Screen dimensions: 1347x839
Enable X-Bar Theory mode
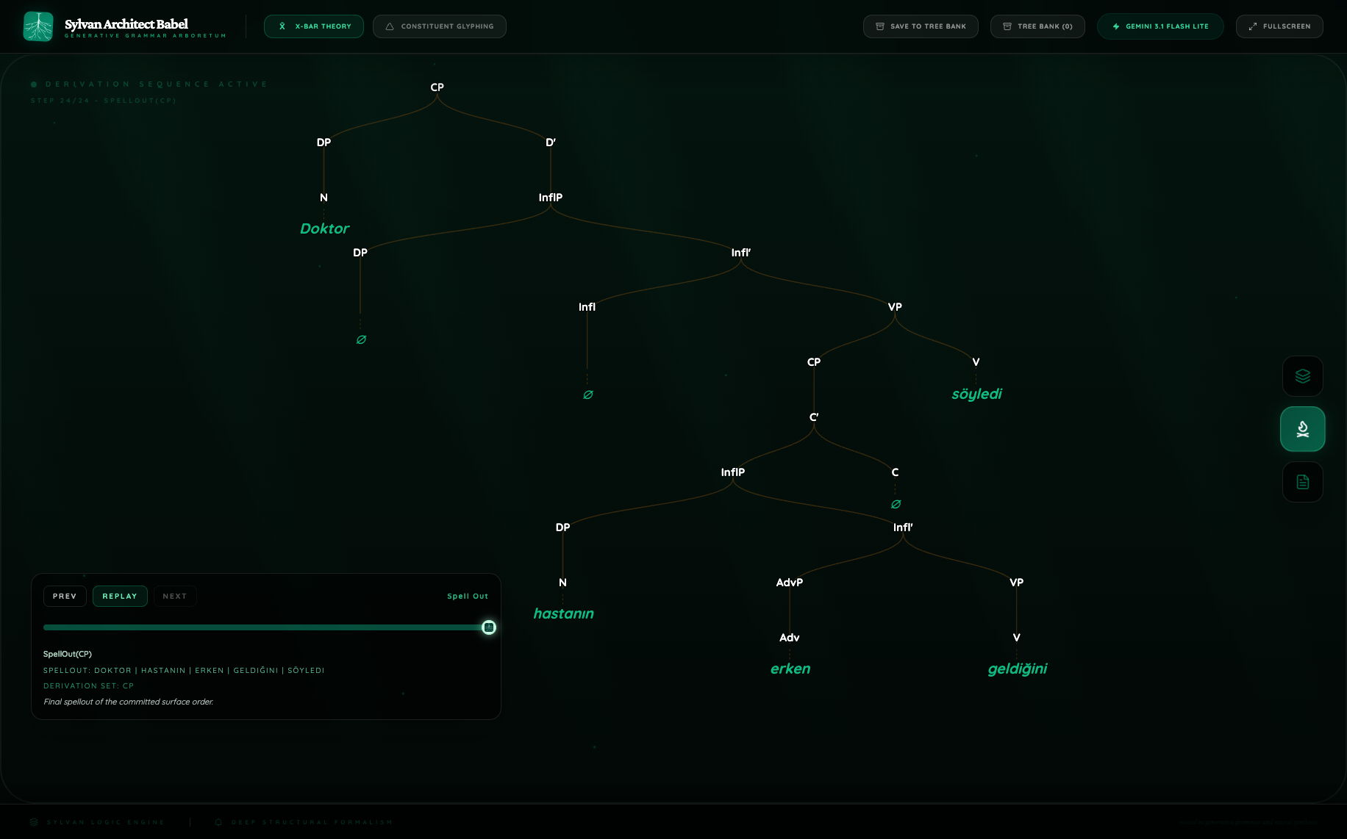pos(314,26)
